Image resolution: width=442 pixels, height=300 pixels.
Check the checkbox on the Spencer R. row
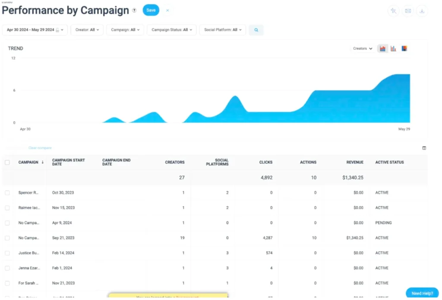coord(7,192)
